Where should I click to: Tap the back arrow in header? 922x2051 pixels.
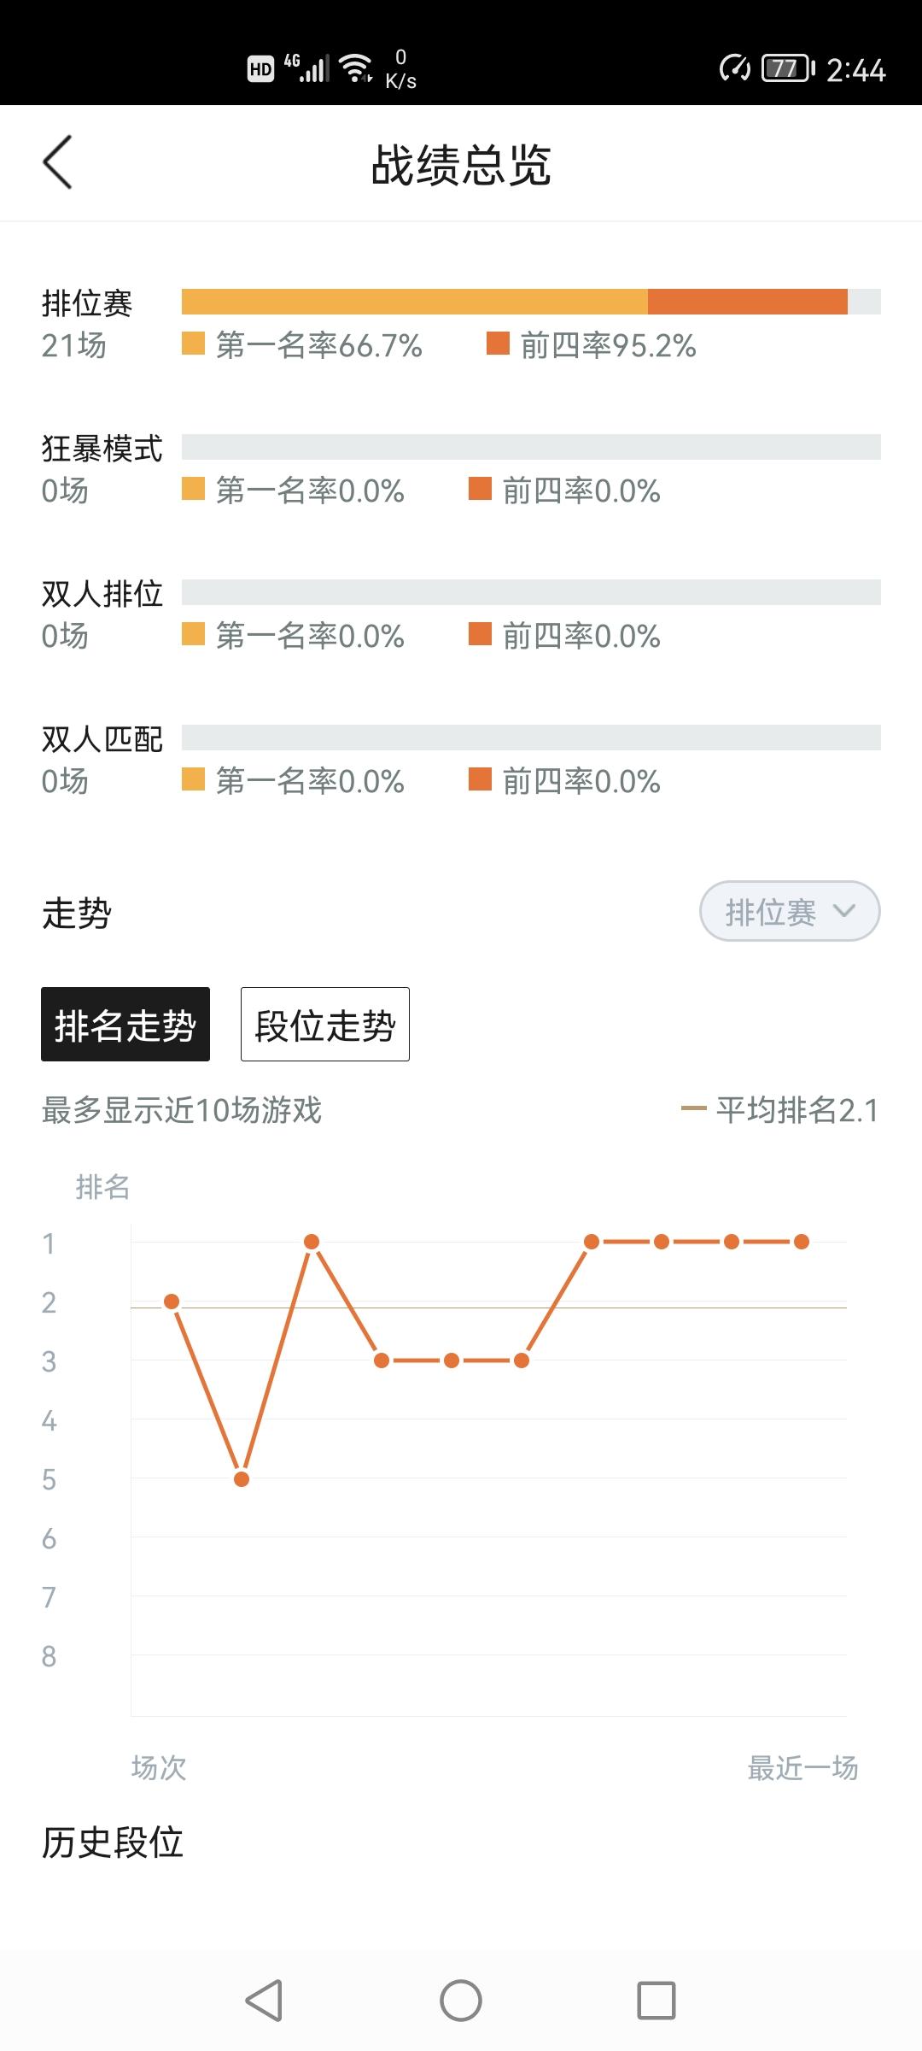pyautogui.click(x=57, y=162)
